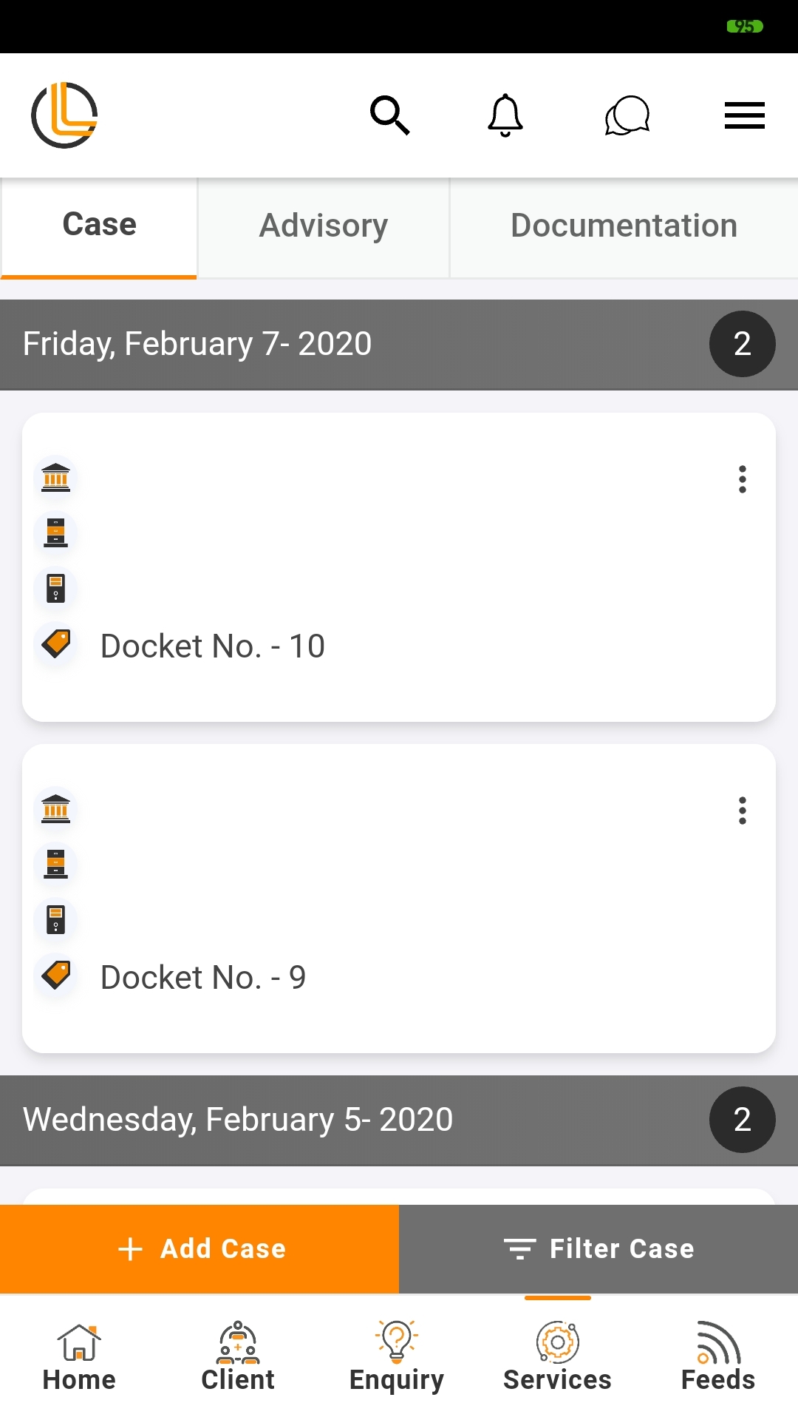Image resolution: width=798 pixels, height=1420 pixels.
Task: Open the hamburger menu
Action: tap(744, 115)
